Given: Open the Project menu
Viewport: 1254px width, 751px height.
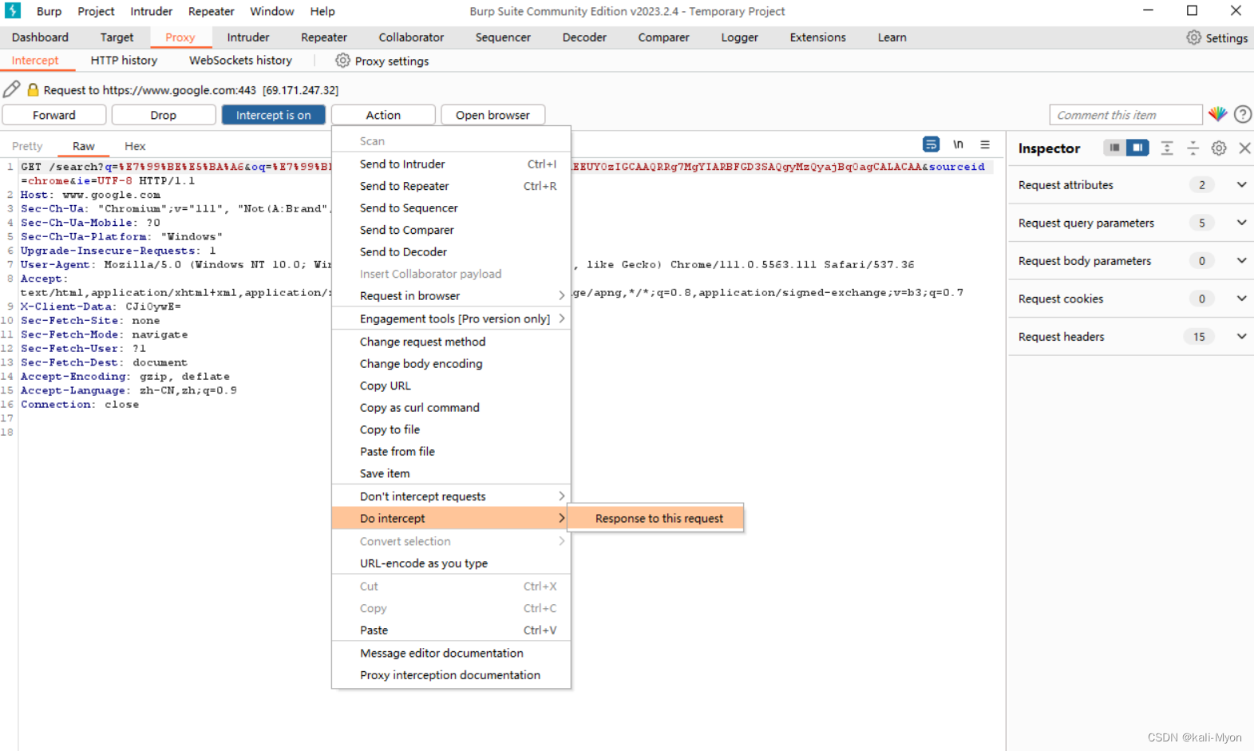Looking at the screenshot, I should point(96,11).
